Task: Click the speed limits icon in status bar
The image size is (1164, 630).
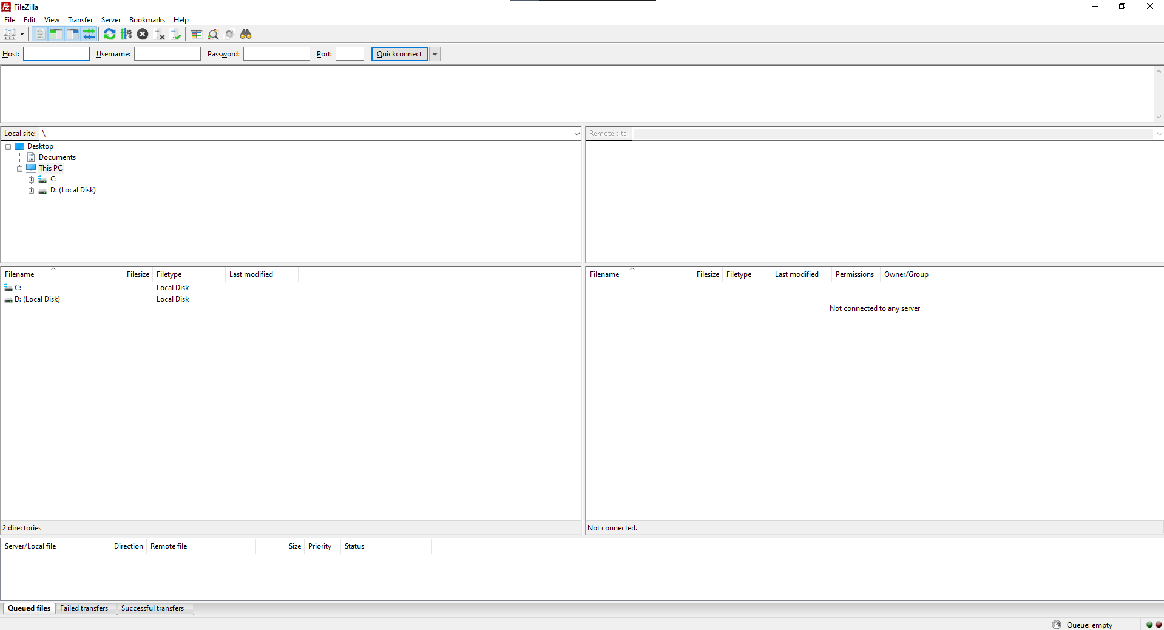Action: 1057,625
